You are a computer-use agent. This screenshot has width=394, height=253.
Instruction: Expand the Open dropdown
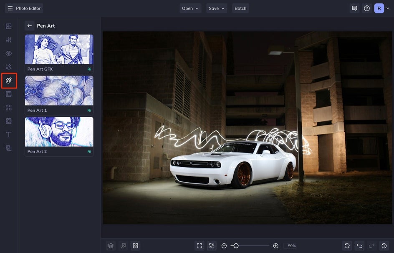coord(190,8)
